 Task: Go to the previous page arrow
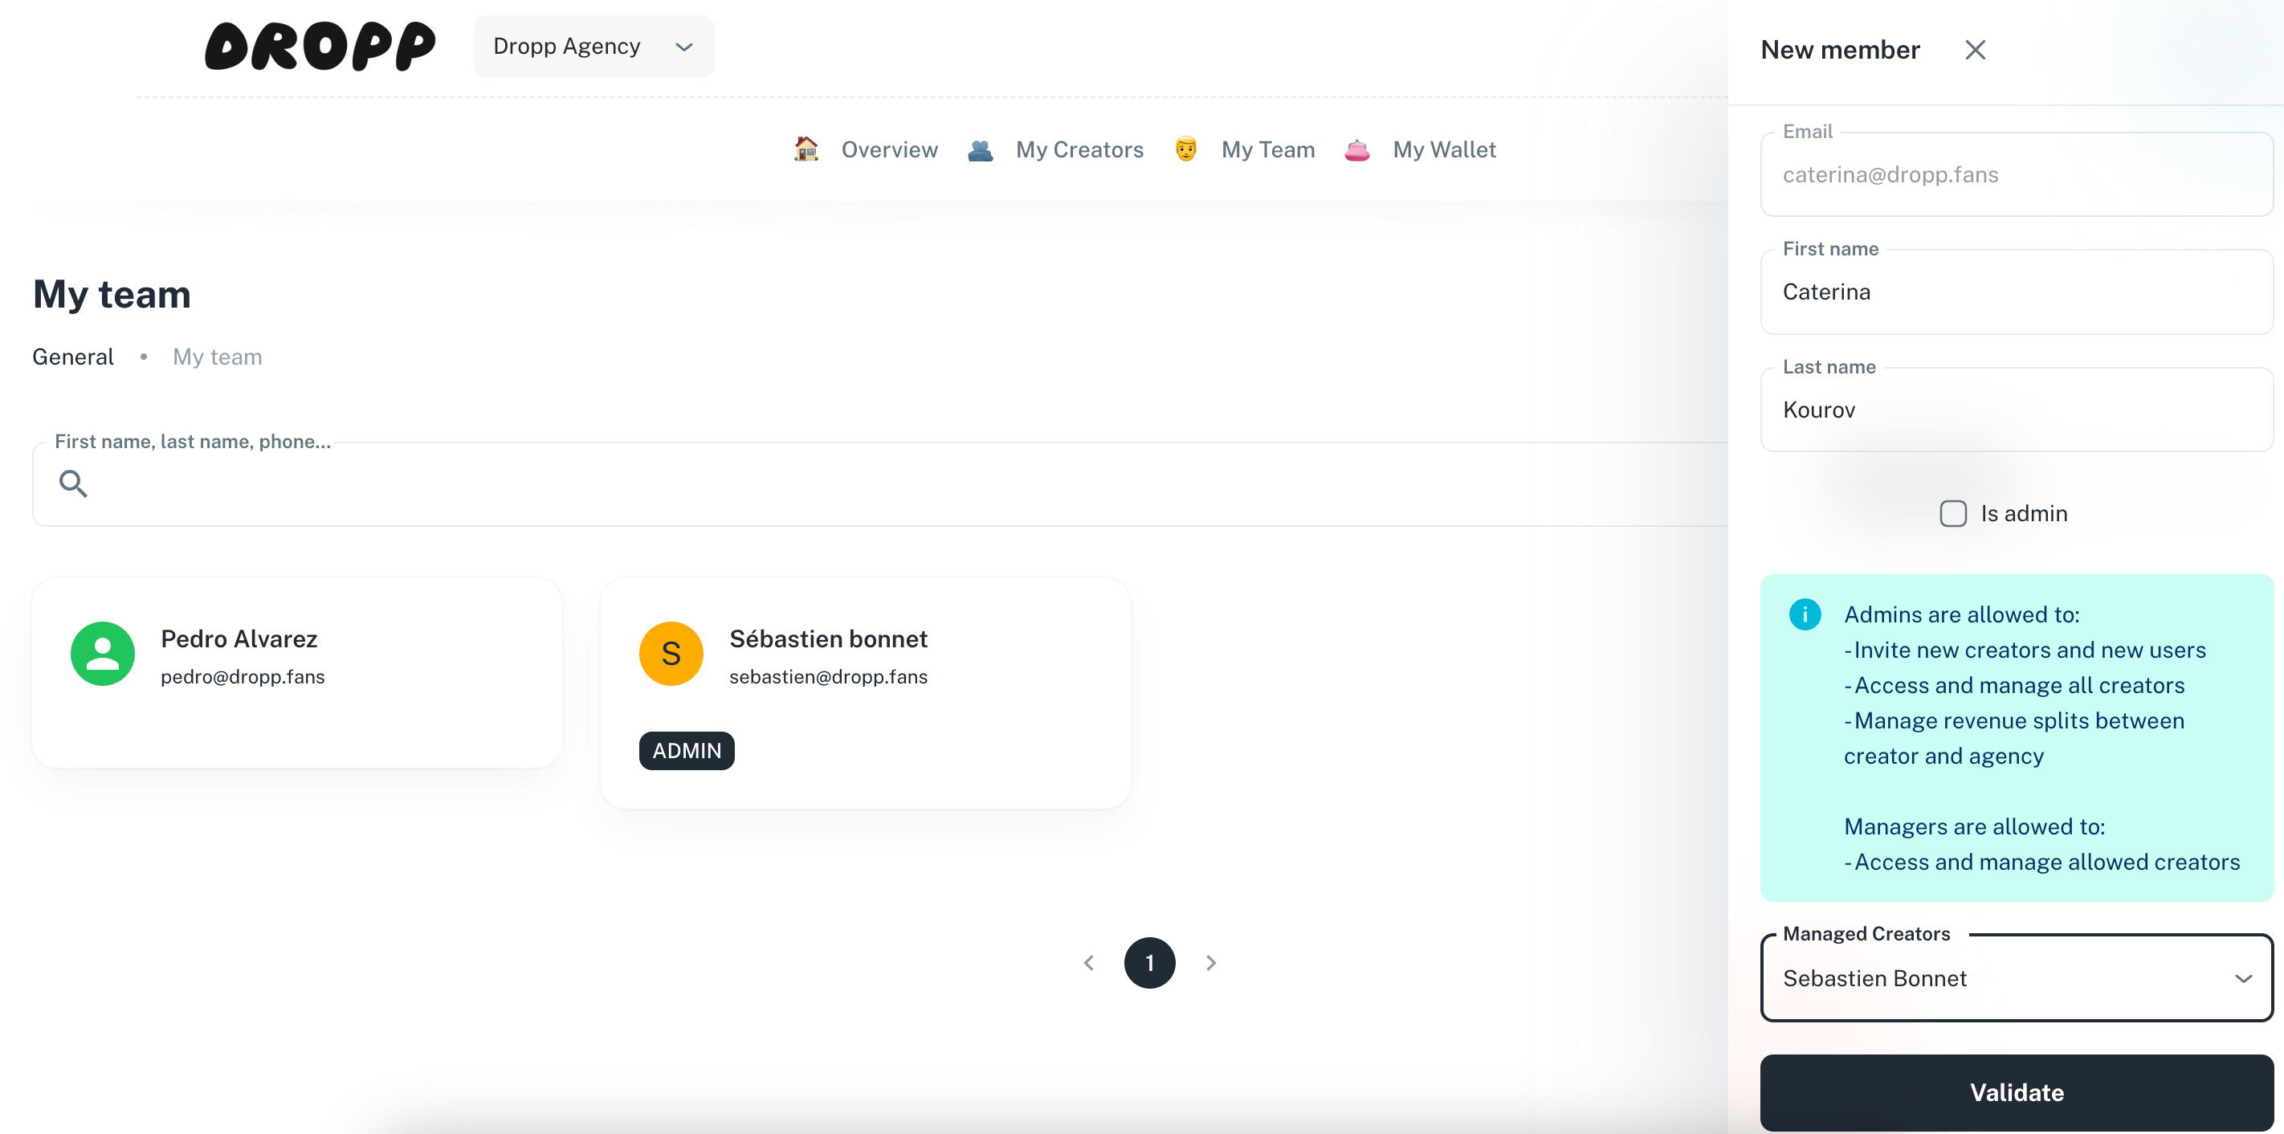(x=1089, y=963)
